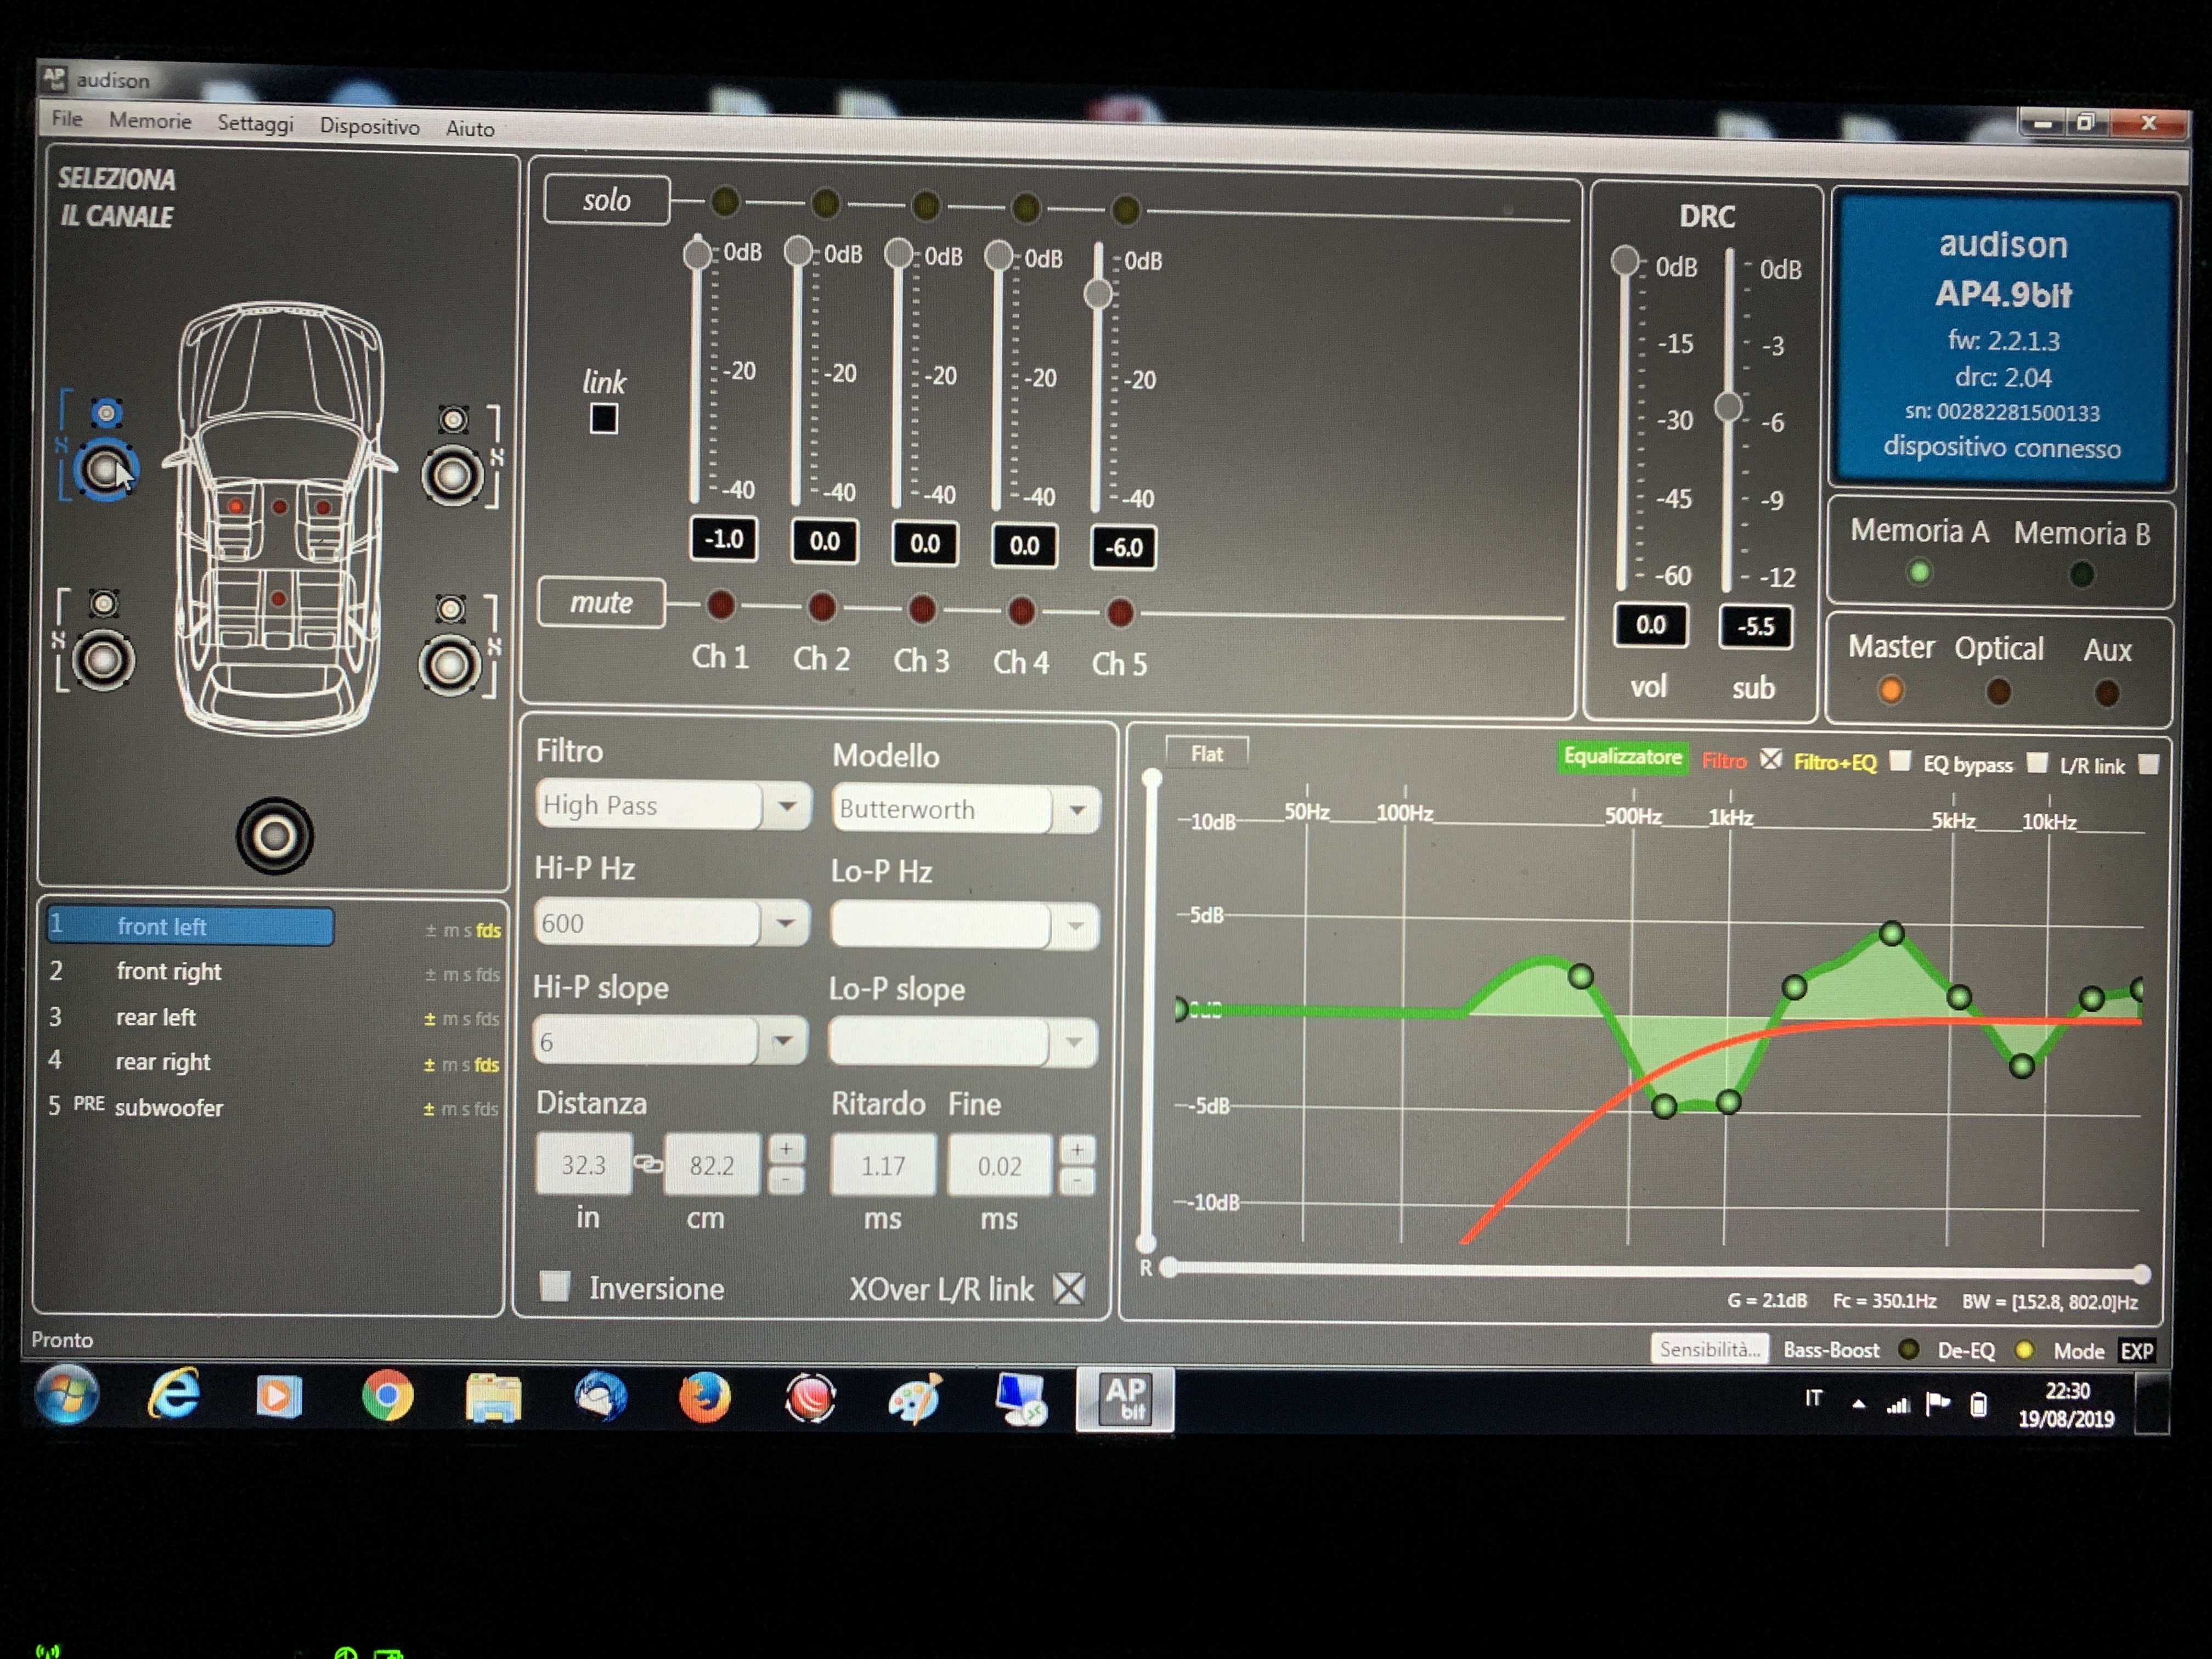
Task: Open the Dispositivo menu
Action: pos(370,126)
